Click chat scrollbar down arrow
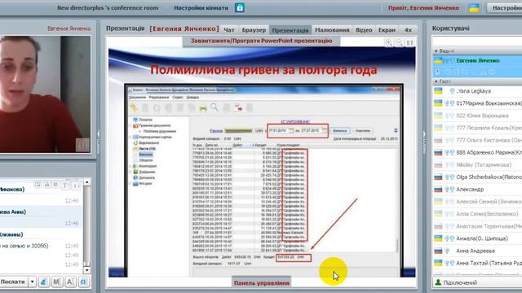 click(x=87, y=270)
